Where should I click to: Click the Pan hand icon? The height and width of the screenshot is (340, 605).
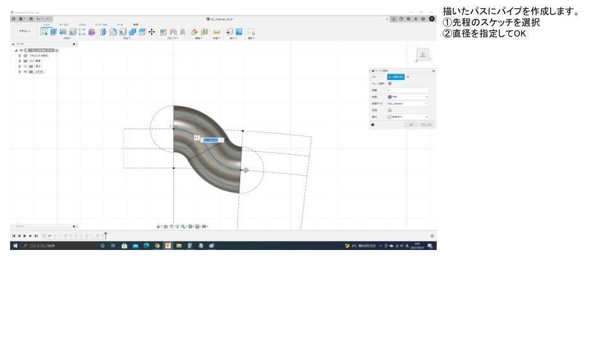coord(171,227)
